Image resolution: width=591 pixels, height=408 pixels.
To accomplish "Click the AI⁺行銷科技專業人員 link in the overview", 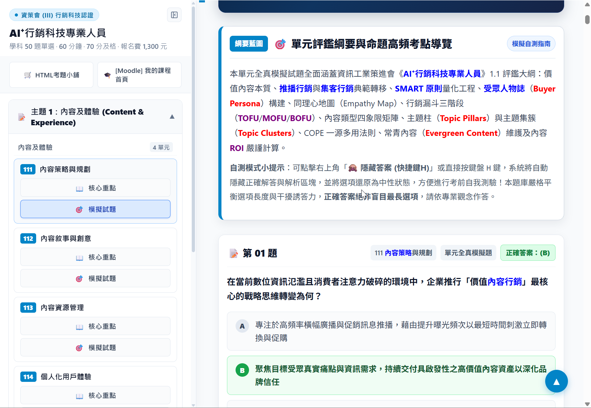I will point(442,74).
